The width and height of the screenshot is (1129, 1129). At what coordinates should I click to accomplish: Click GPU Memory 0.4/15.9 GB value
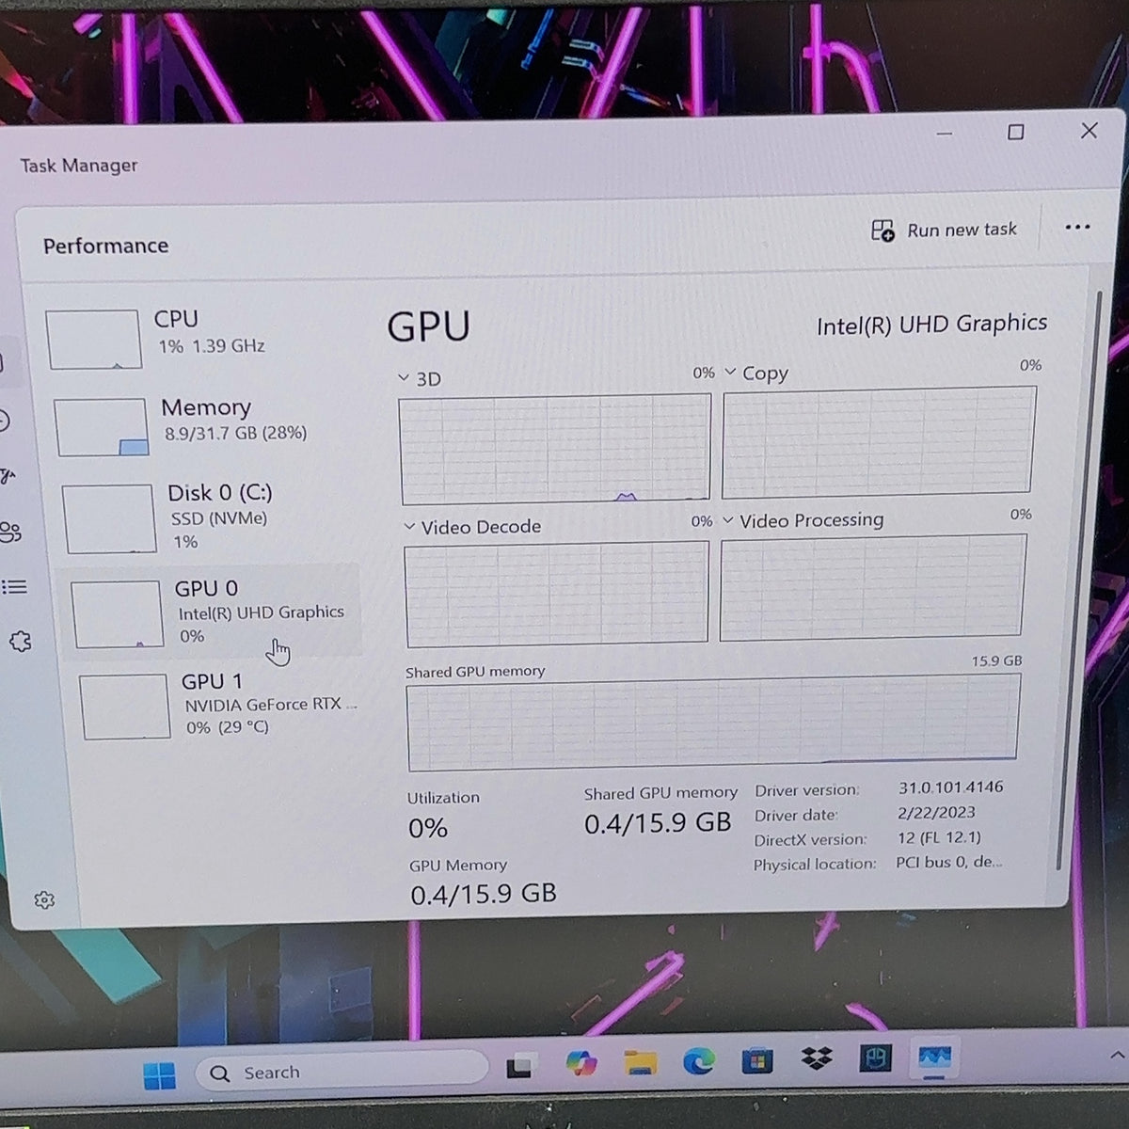tap(484, 894)
